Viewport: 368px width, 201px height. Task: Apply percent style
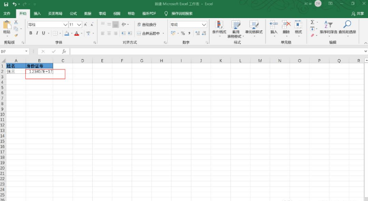(x=183, y=33)
